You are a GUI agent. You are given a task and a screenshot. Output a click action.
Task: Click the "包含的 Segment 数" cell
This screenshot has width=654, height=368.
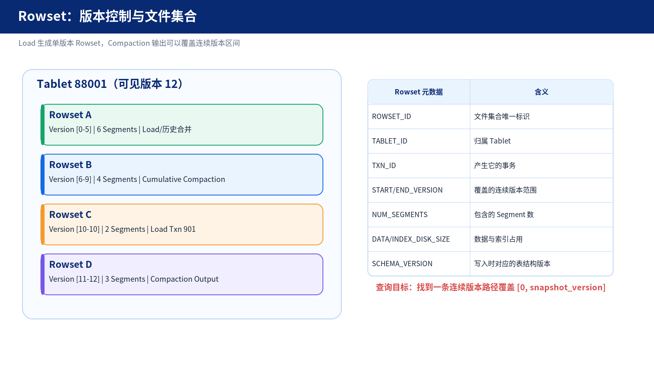click(542, 215)
